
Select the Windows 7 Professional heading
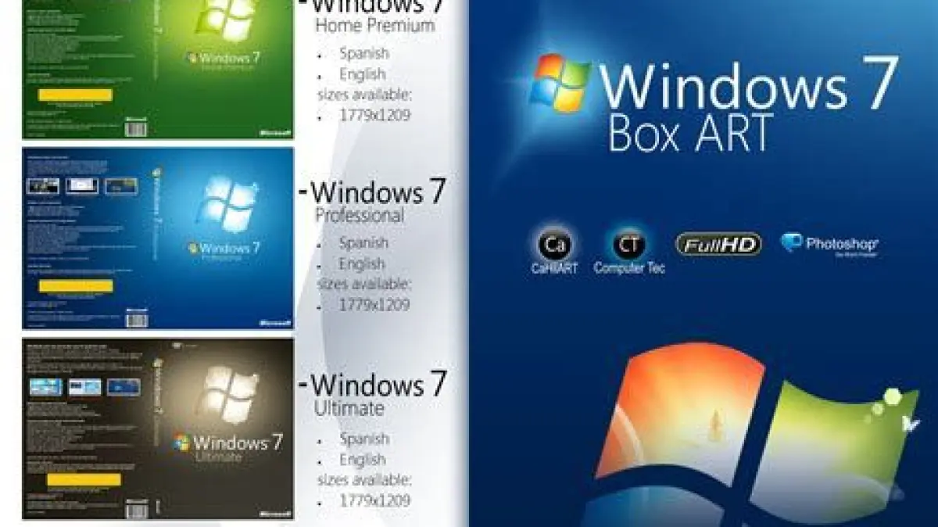coord(378,192)
